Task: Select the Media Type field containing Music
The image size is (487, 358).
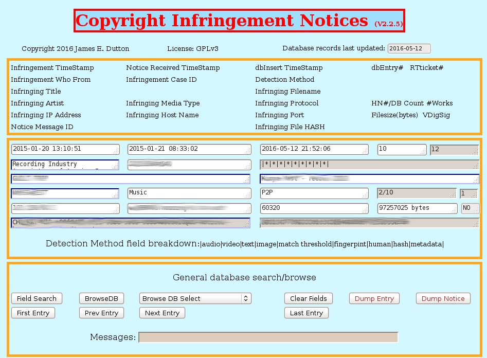Action: point(189,193)
